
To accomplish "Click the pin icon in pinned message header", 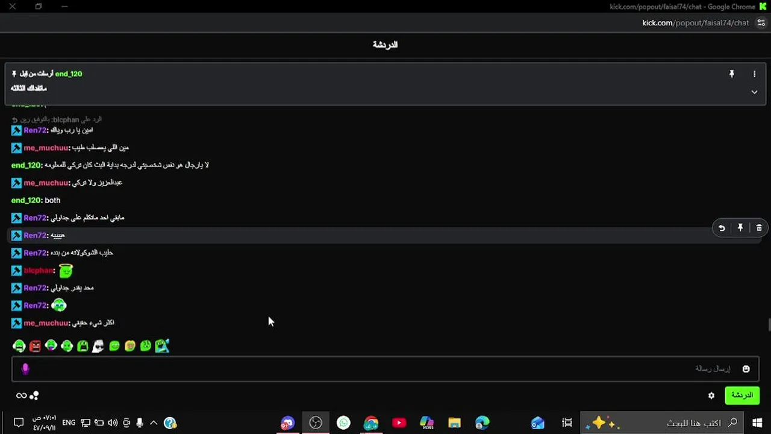I will [732, 74].
